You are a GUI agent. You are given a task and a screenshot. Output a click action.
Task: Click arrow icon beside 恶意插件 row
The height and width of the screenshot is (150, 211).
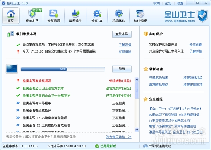pyautogui.click(x=18, y=110)
